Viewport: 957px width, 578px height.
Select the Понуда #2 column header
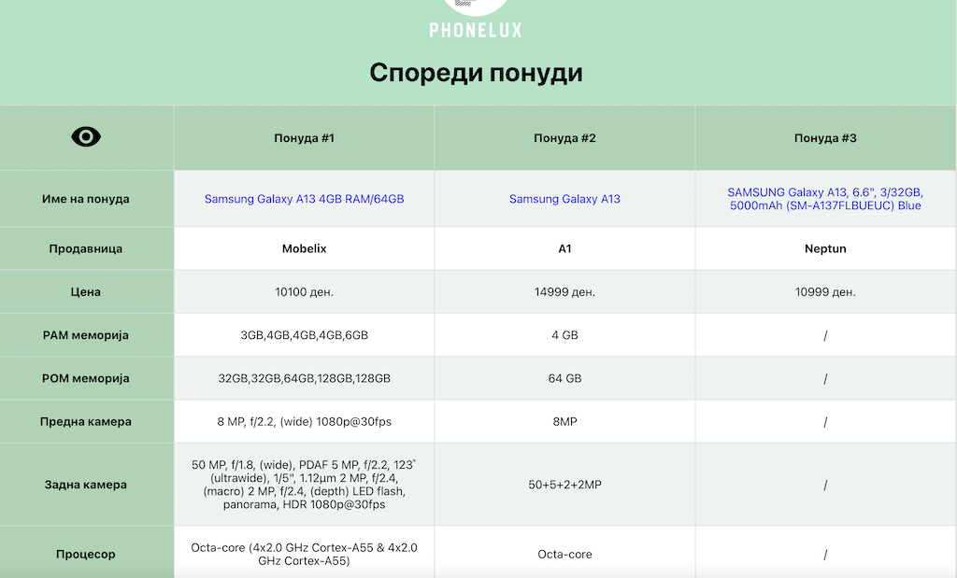(564, 138)
